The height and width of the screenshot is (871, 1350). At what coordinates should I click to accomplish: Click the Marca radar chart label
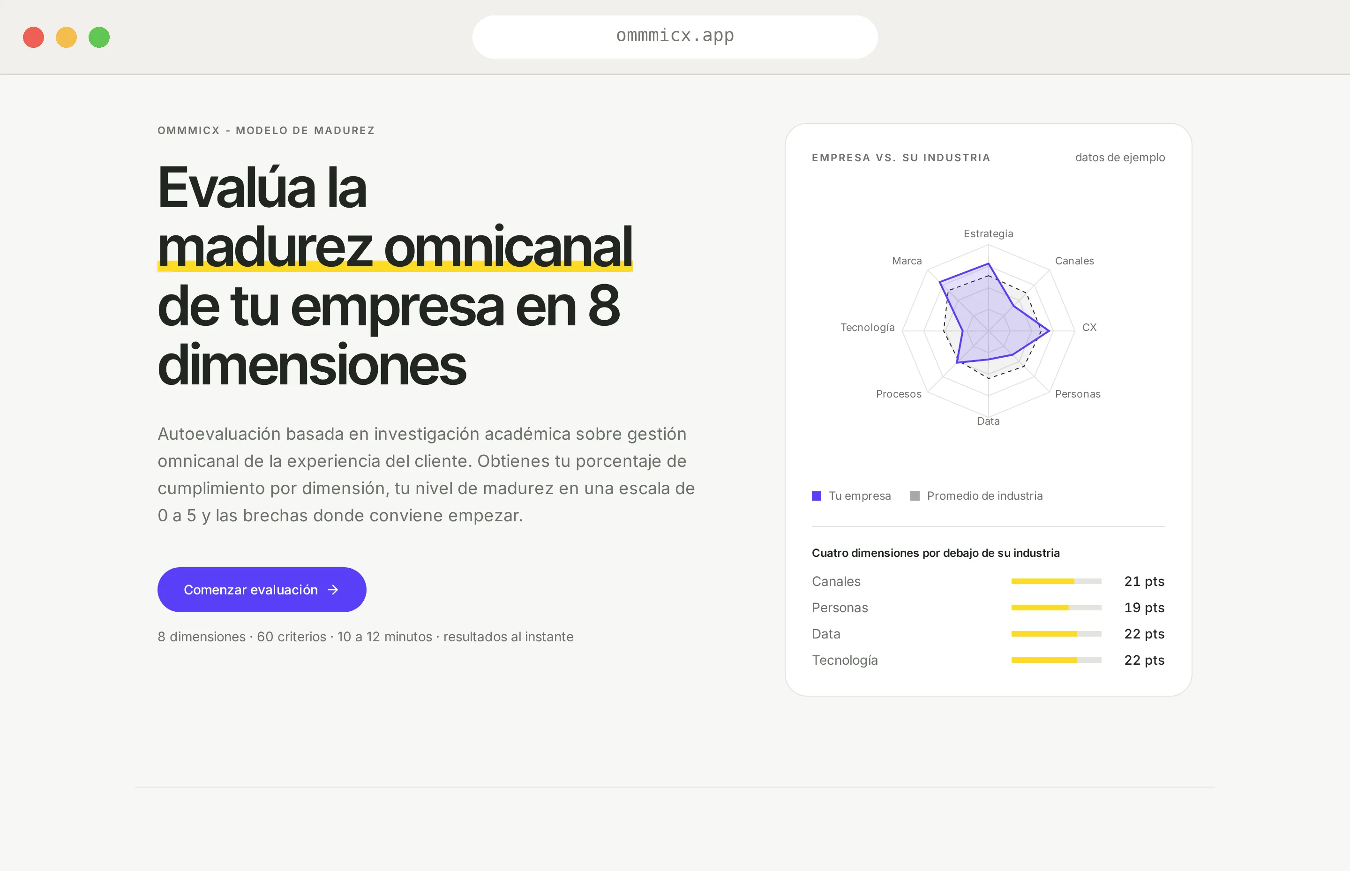tap(907, 261)
